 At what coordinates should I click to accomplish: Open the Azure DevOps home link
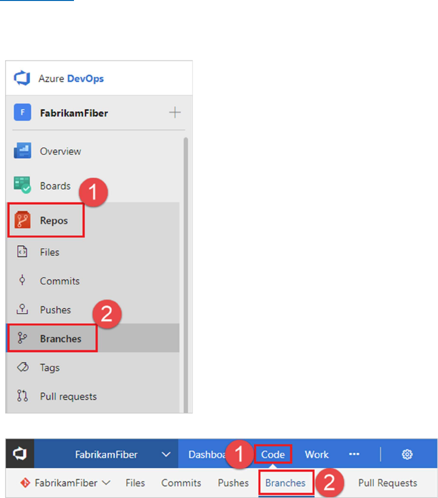tap(71, 78)
